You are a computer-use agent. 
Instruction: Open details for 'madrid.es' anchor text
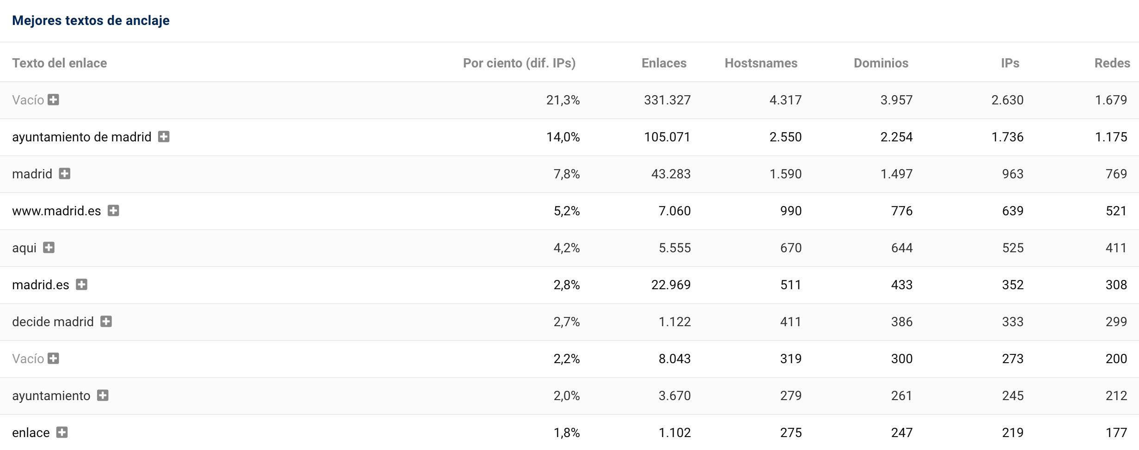82,285
